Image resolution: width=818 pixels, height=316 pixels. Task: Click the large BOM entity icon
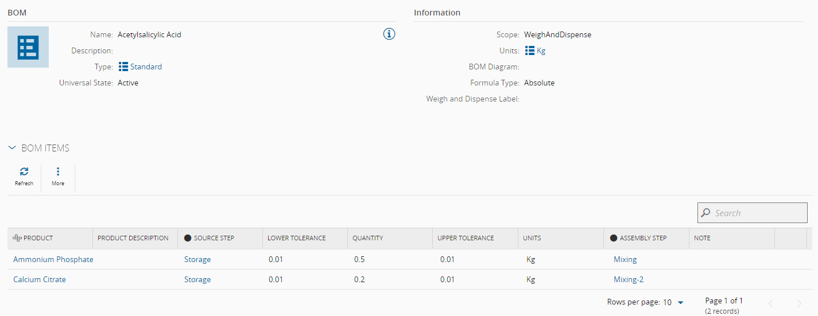28,47
